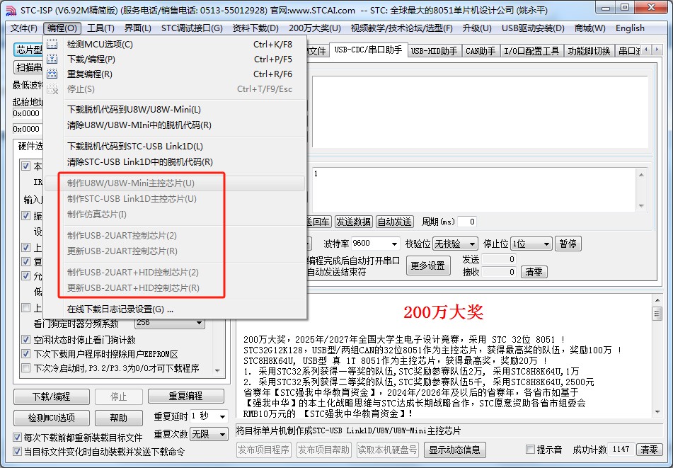Viewport: 673px width, 468px height.
Task: Click the 下载/编程 button at bottom left
Action: pyautogui.click(x=52, y=396)
